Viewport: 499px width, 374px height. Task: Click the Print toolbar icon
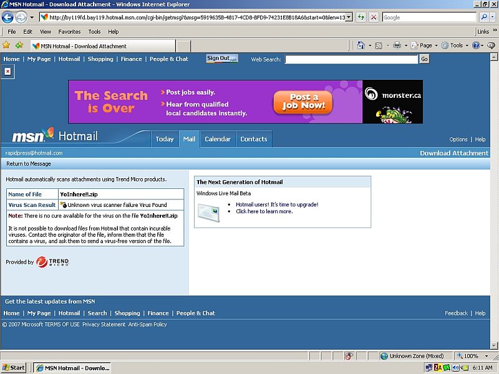397,46
